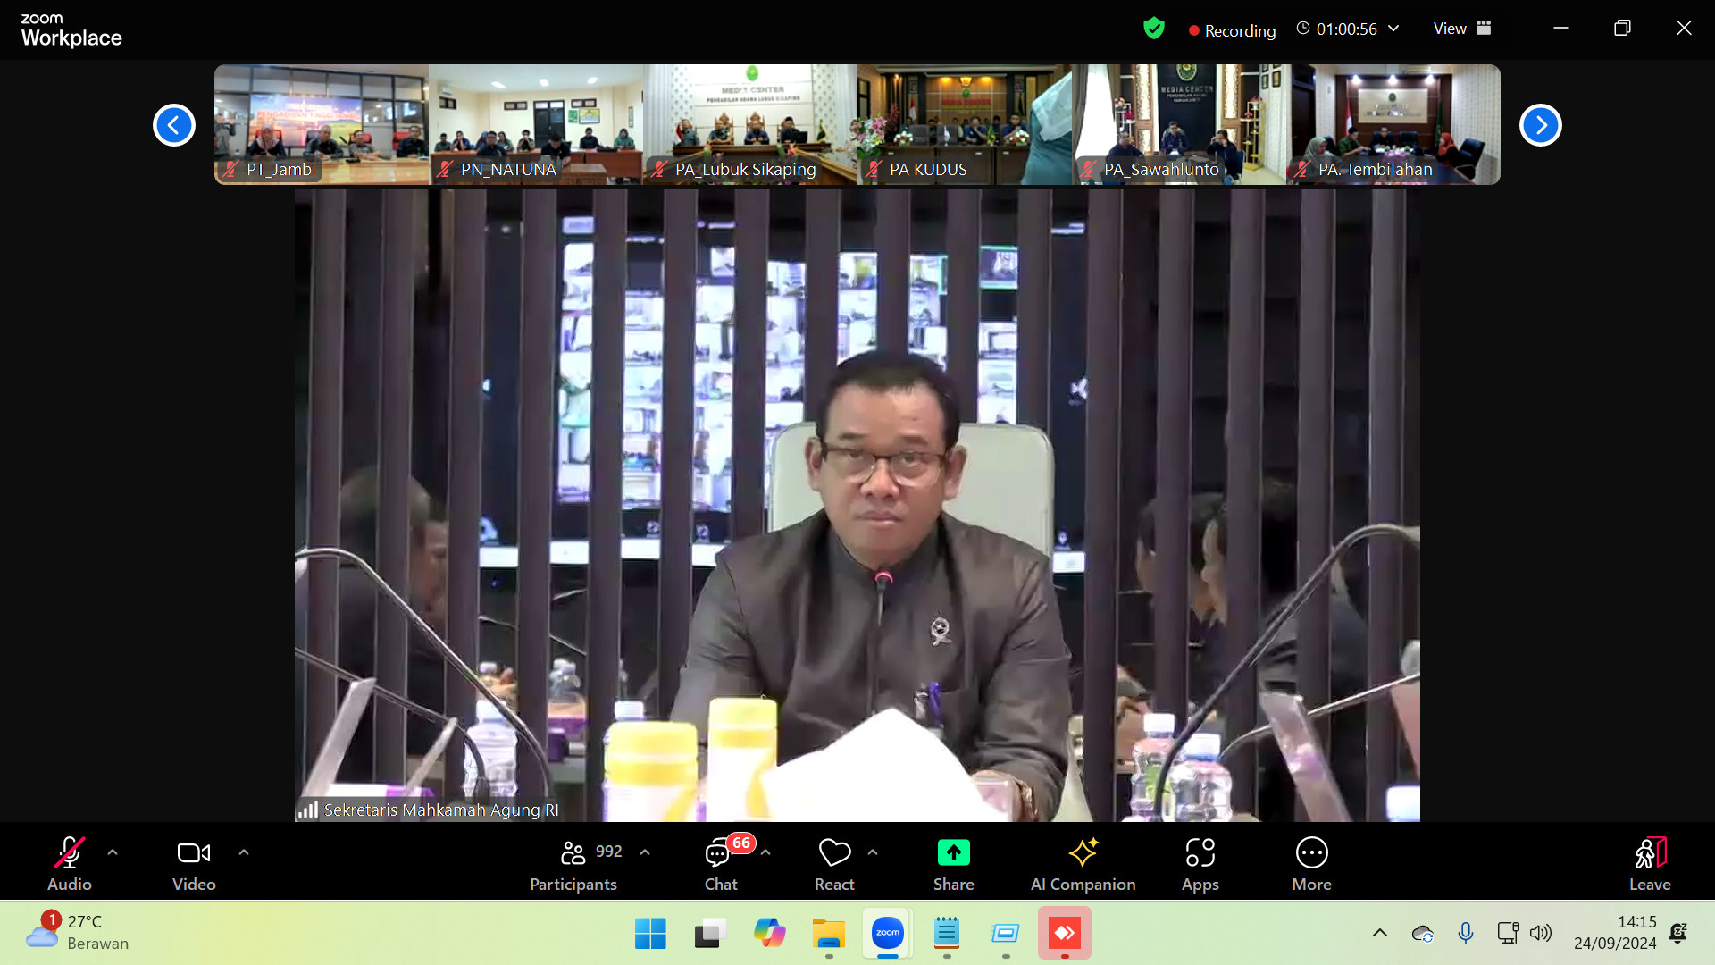Open the View layout menu

(x=1462, y=29)
